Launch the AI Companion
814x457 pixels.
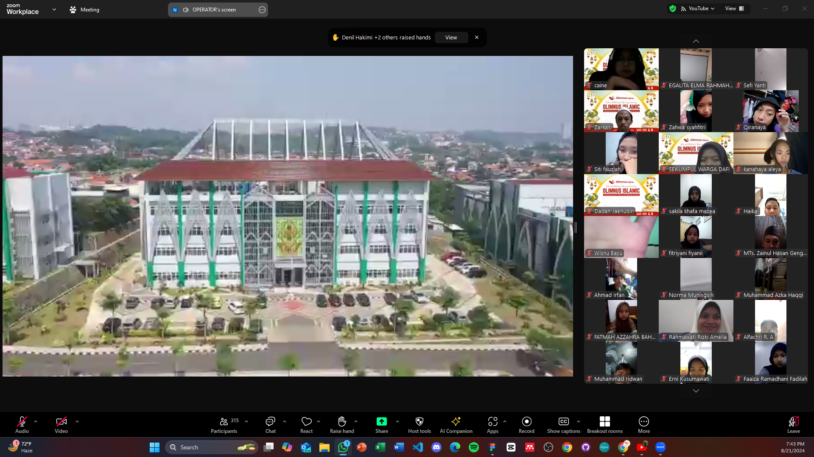point(456,425)
